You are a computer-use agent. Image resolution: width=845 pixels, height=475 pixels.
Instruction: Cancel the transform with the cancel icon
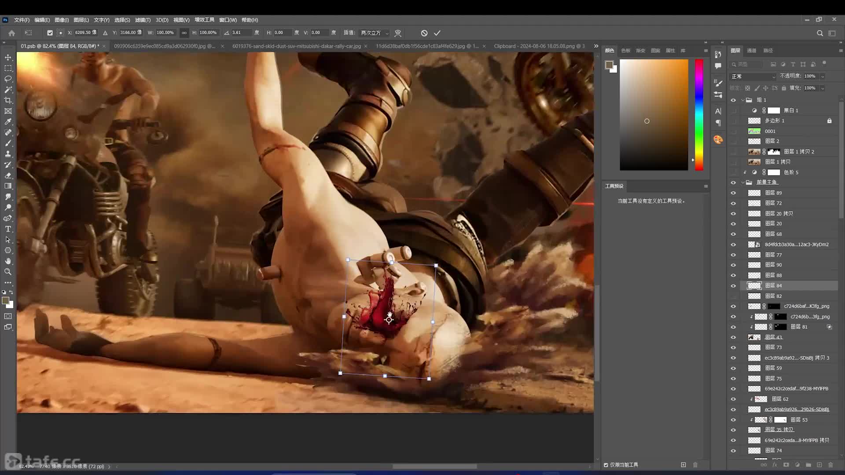point(424,33)
